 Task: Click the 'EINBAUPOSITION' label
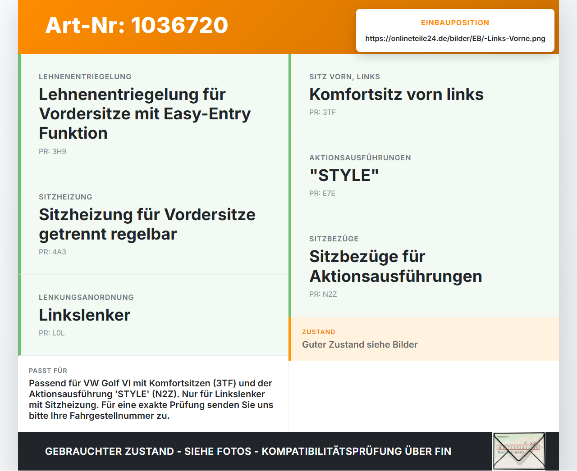point(455,23)
